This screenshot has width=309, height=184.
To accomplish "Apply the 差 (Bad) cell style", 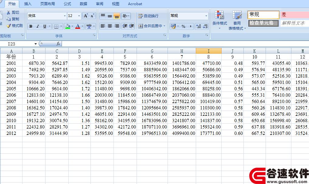I will click(x=295, y=15).
